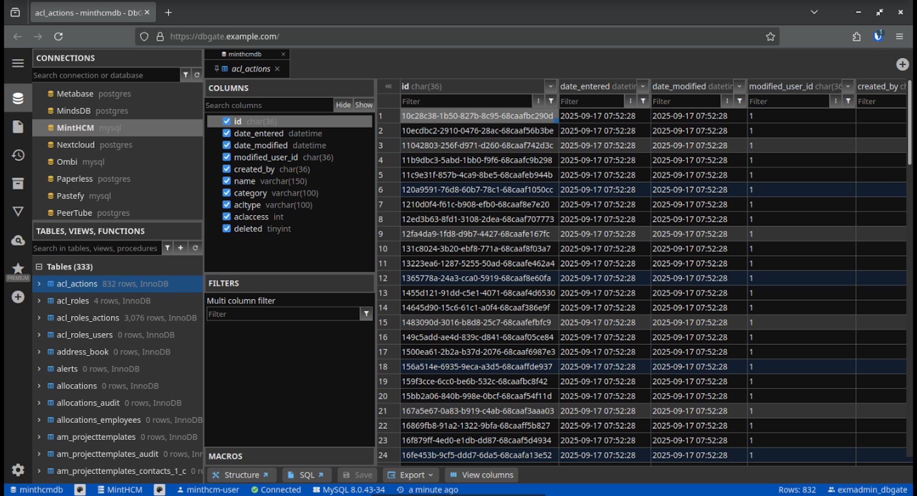Open the Export dropdown menu
Image resolution: width=917 pixels, height=496 pixels.
coord(411,475)
